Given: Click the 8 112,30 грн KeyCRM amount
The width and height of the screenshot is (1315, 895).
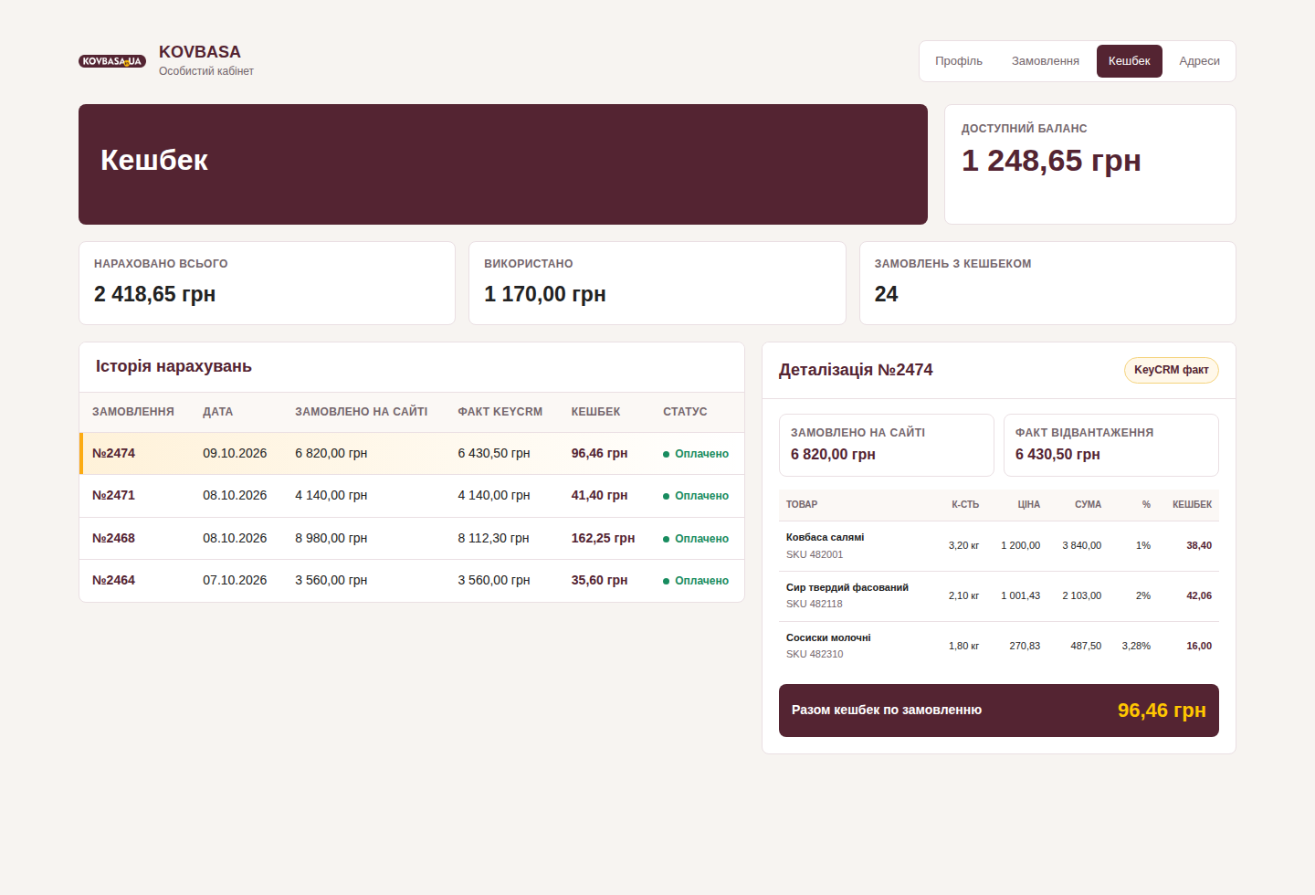Looking at the screenshot, I should click(x=494, y=539).
